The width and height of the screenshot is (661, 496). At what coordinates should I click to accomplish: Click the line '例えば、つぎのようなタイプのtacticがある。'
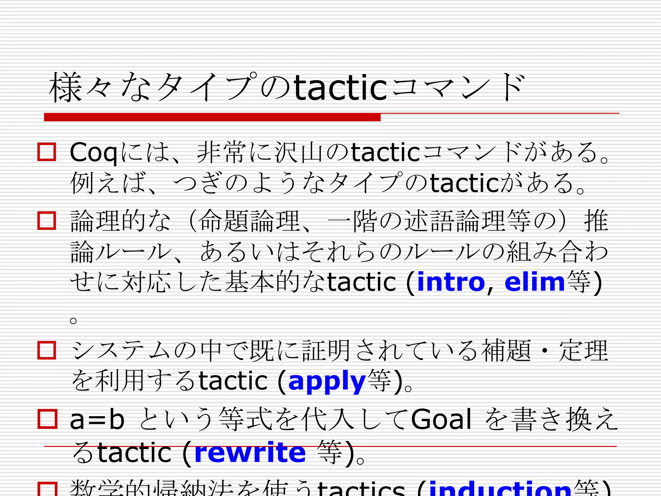click(328, 183)
